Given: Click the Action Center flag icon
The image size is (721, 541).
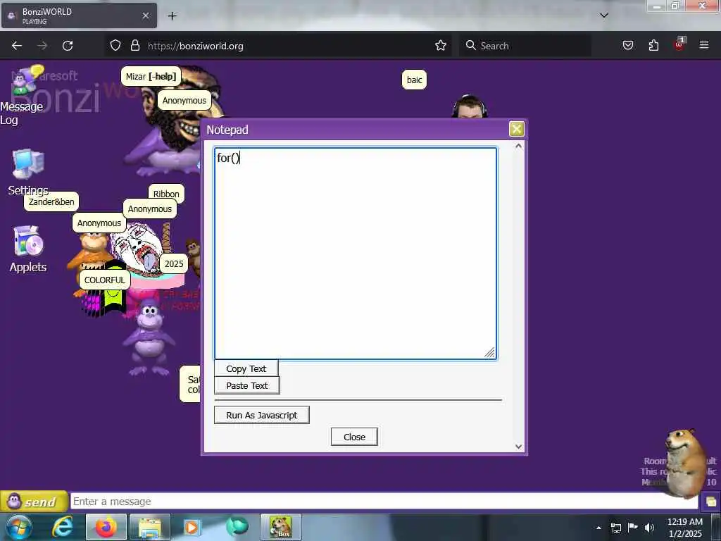Looking at the screenshot, I should (633, 527).
